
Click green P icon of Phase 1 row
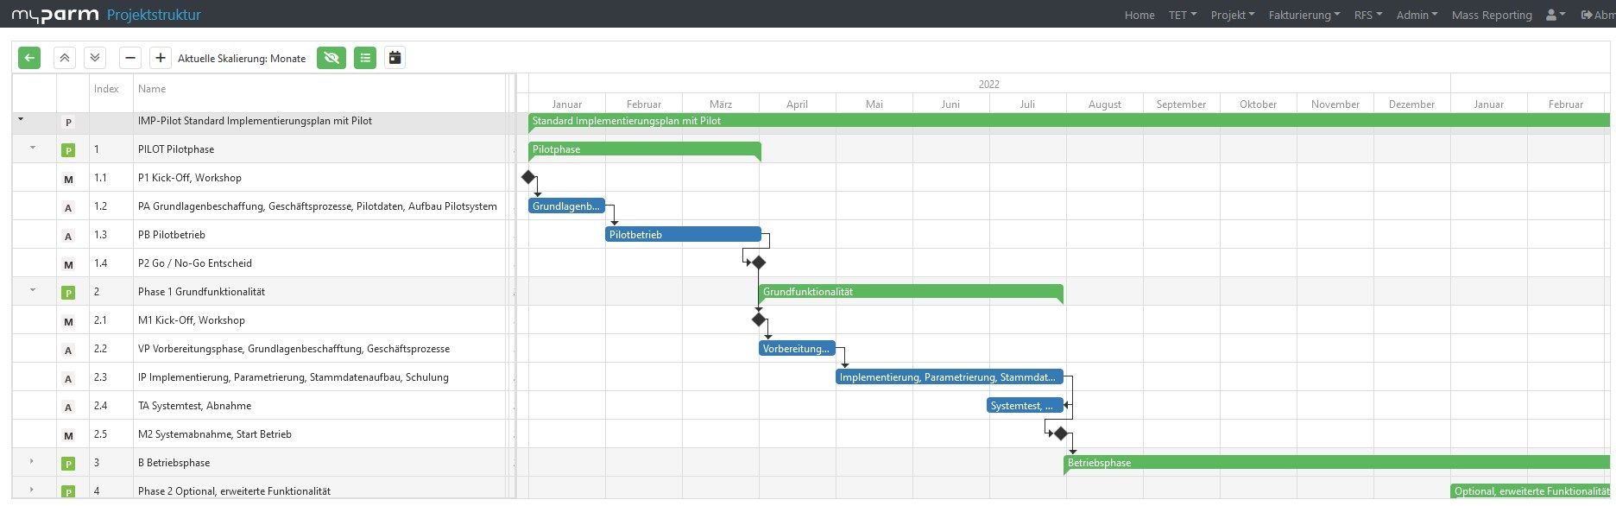(x=68, y=293)
